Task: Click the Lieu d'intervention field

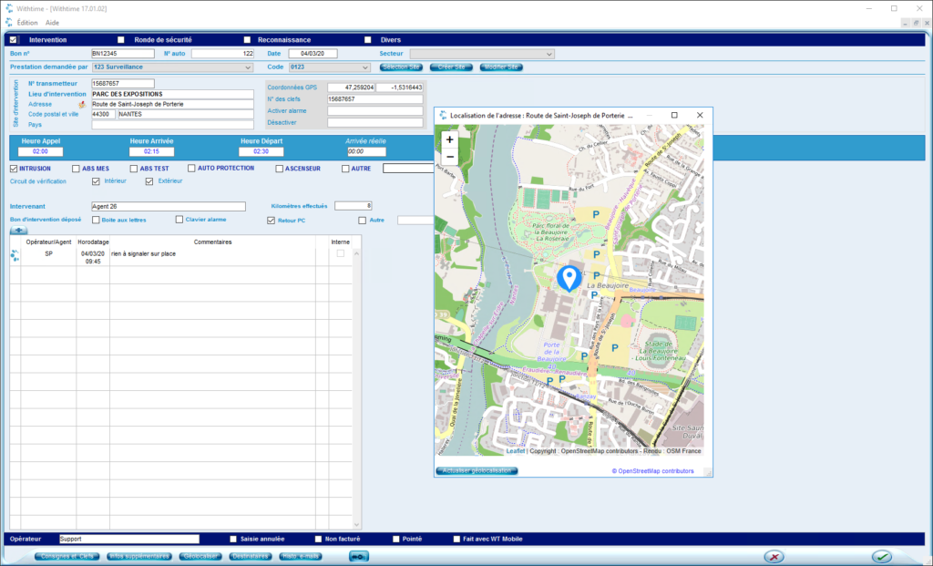Action: pyautogui.click(x=172, y=94)
